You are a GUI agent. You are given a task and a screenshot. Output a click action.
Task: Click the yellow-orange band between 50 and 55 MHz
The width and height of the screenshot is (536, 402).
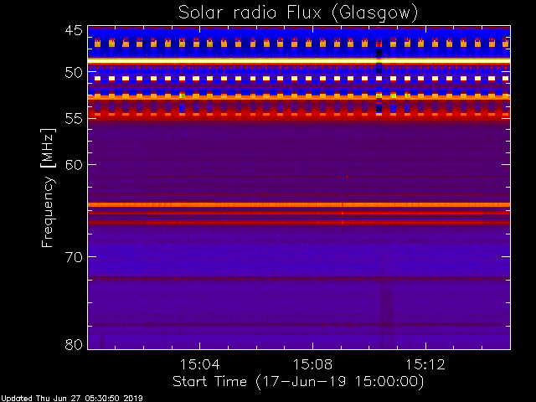coord(251,98)
